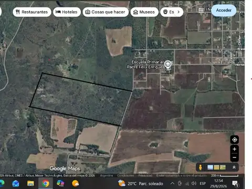Open the volume speaker tray icon

(x=194, y=183)
